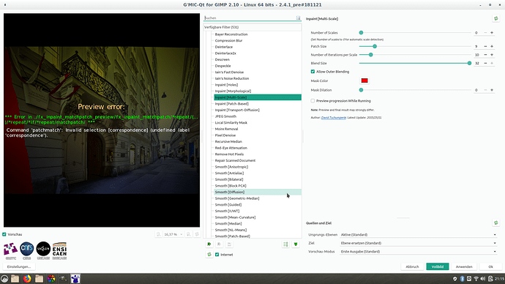Disable Allow Outer Blending

[313, 72]
